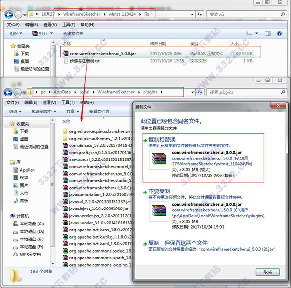Expand 共享 dropdown in plugins window
Image resolution: width=291 pixels, height=288 pixels.
73,112
